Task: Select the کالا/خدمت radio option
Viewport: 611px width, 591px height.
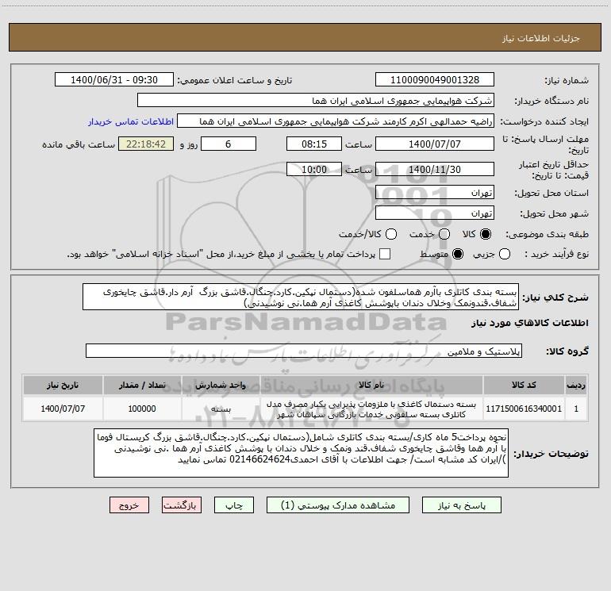Action: click(391, 234)
